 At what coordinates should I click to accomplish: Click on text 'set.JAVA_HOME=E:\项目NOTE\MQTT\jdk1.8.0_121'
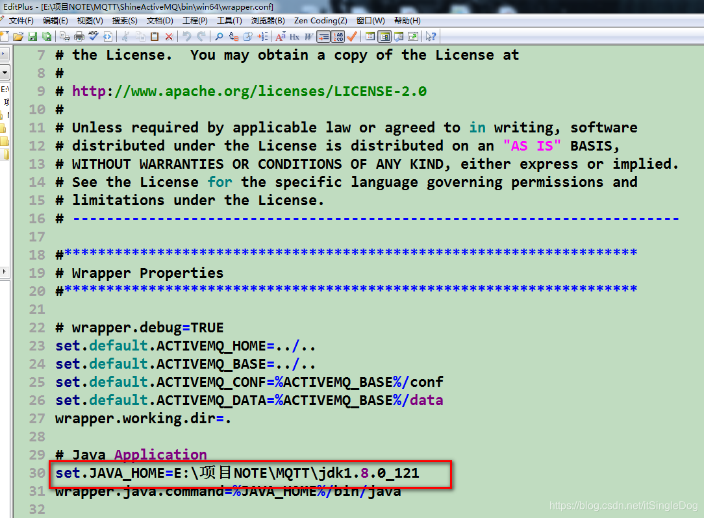pos(237,473)
